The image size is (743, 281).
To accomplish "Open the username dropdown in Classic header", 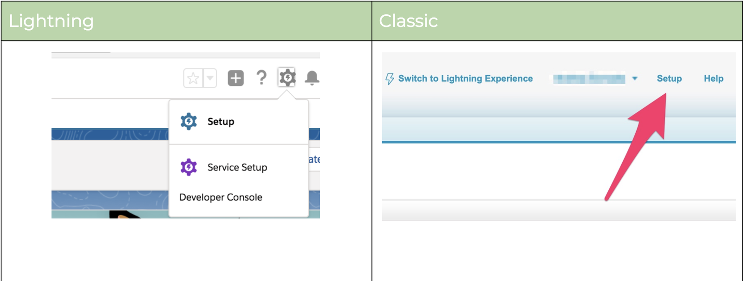I will [635, 78].
